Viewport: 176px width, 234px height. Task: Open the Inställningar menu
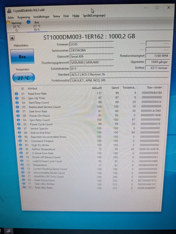pyautogui.click(x=41, y=17)
